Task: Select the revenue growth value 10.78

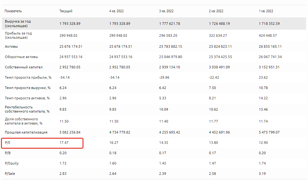Action: pyautogui.click(x=263, y=88)
